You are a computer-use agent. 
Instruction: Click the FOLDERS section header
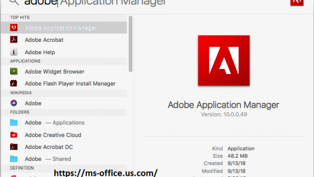20,112
